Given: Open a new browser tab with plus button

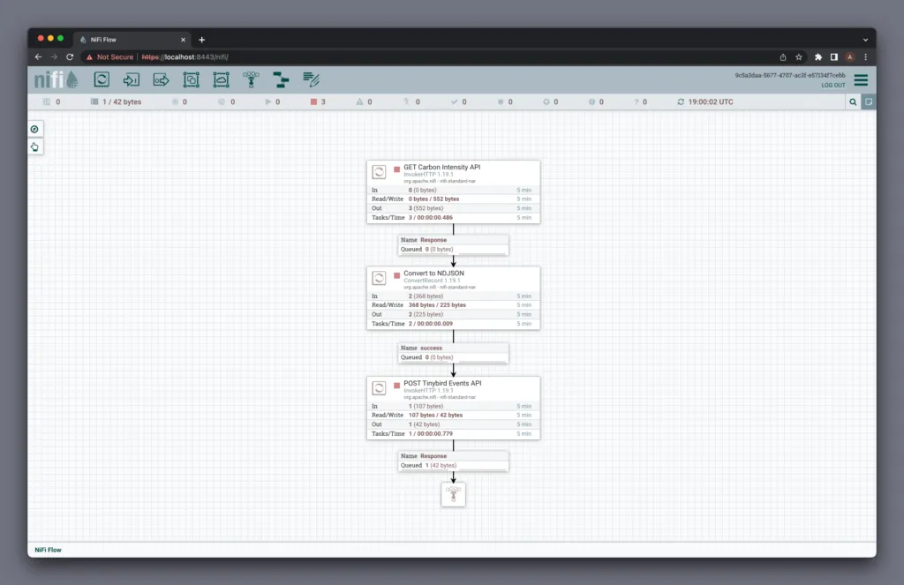Looking at the screenshot, I should point(201,40).
